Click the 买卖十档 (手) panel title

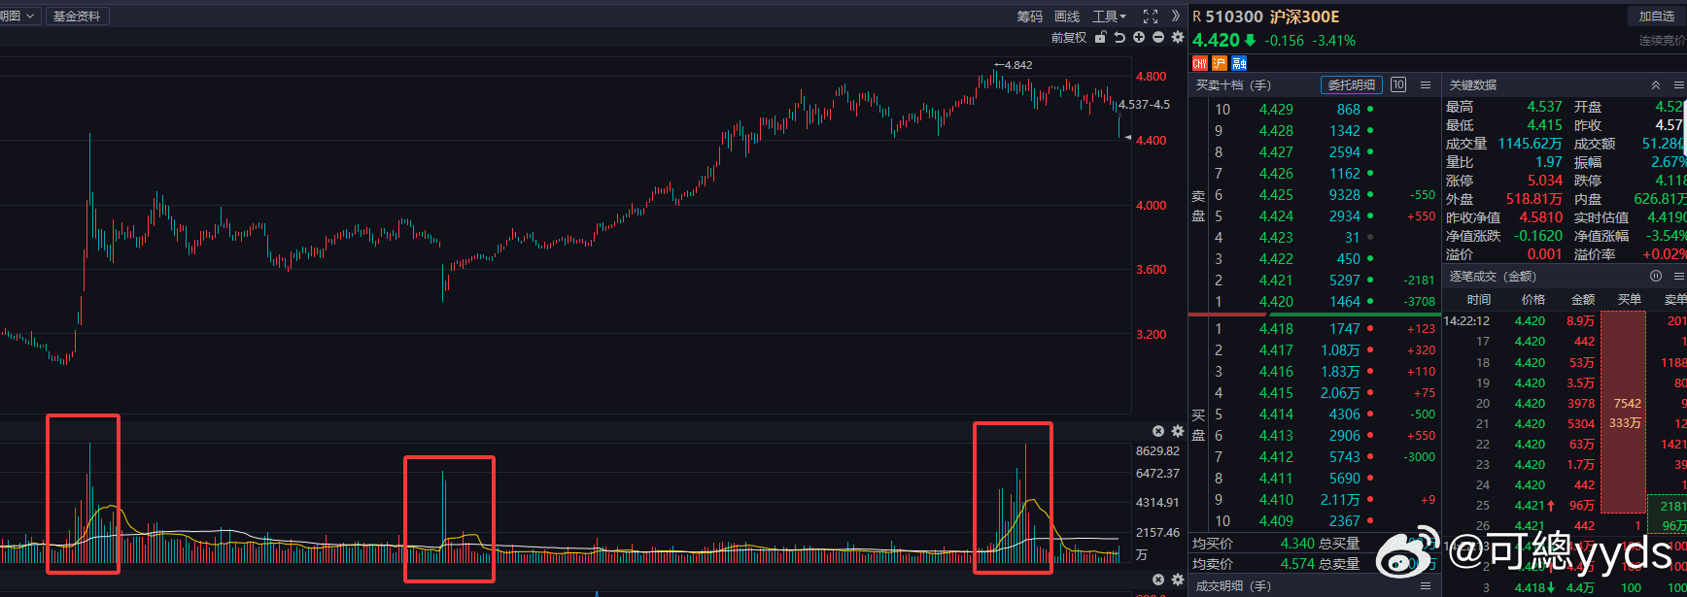coord(1232,85)
